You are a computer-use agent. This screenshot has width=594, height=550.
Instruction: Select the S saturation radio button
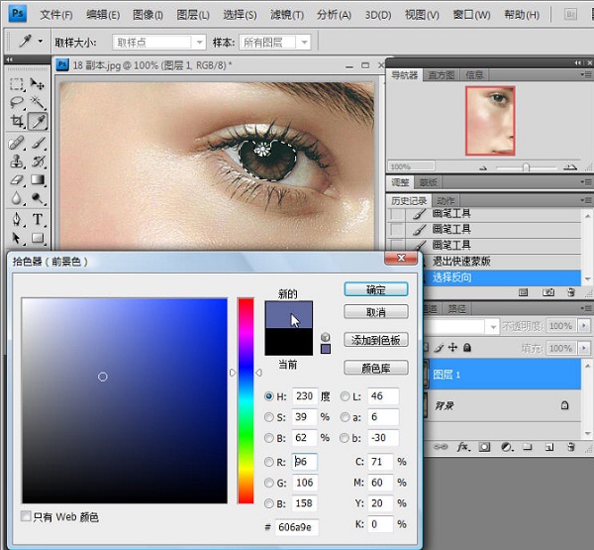point(268,417)
